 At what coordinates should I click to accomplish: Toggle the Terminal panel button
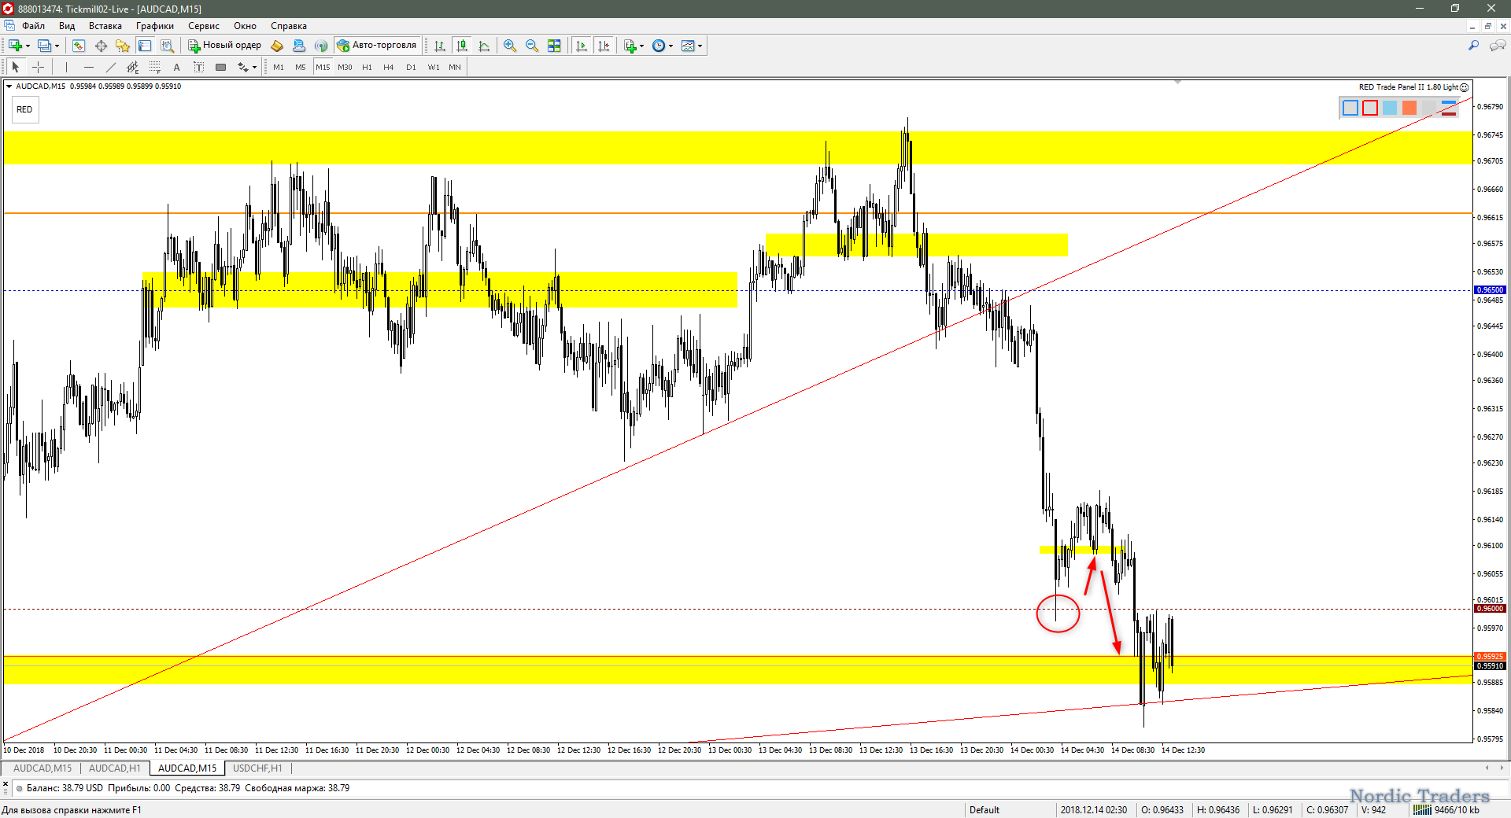point(145,46)
